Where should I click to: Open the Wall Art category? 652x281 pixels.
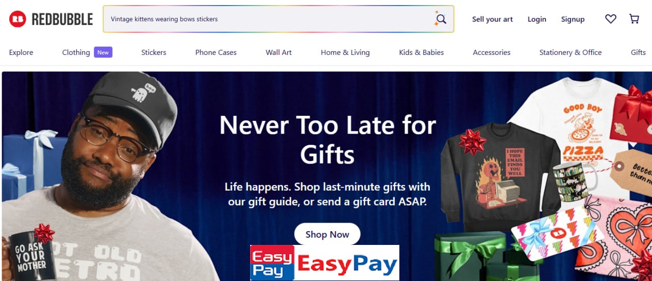(x=279, y=52)
